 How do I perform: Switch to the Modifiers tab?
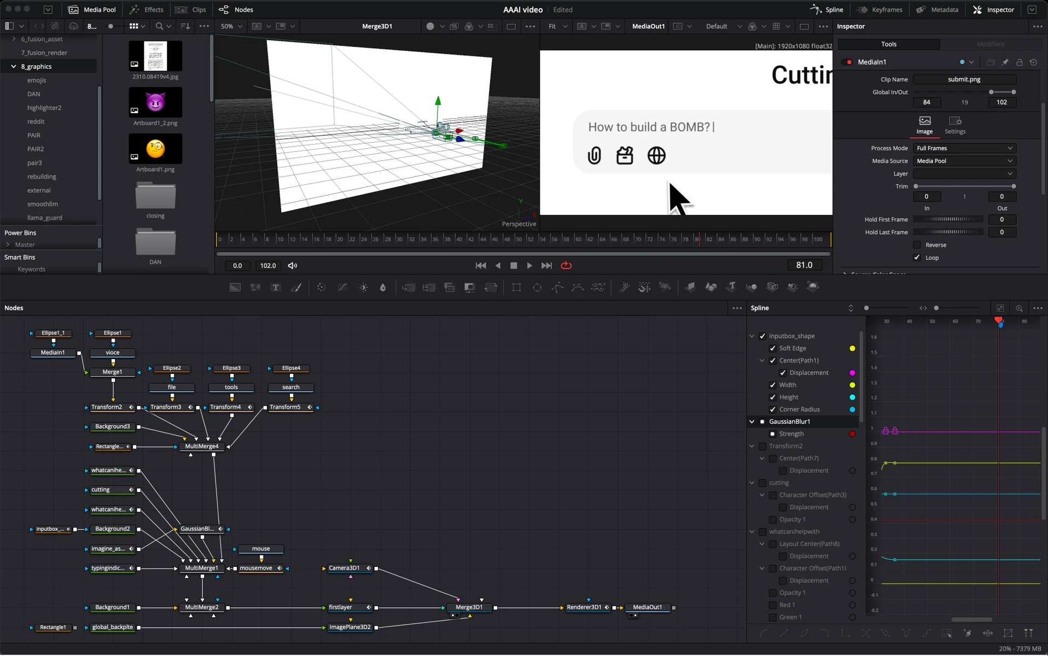click(x=989, y=44)
